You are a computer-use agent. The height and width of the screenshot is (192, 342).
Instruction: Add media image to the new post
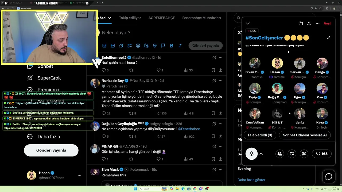(104, 46)
